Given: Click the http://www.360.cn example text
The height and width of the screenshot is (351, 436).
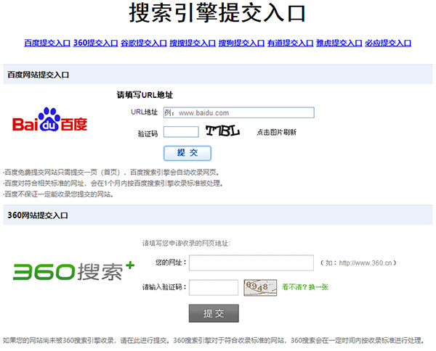Looking at the screenshot, I should [x=365, y=263].
